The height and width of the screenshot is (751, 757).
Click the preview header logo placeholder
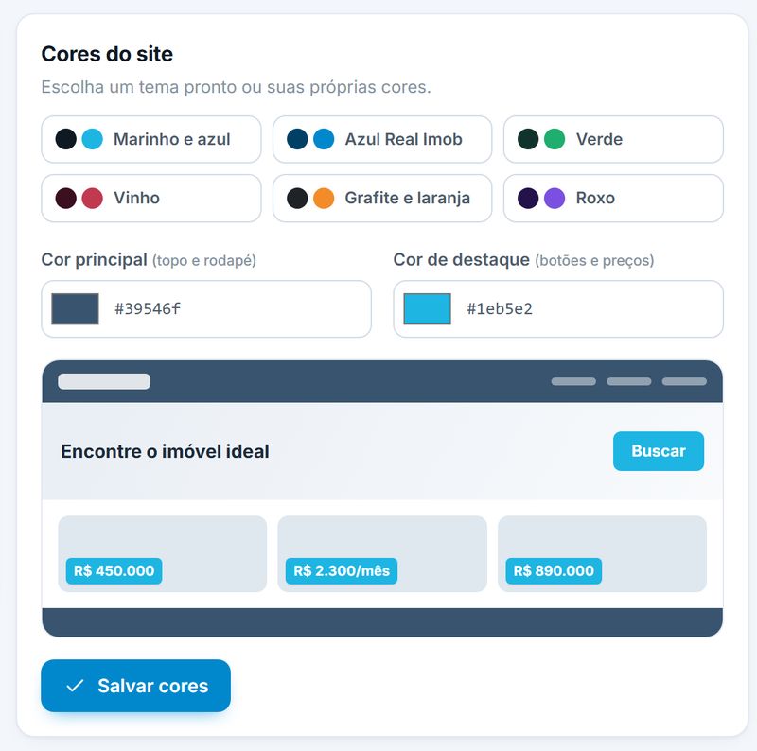click(104, 381)
